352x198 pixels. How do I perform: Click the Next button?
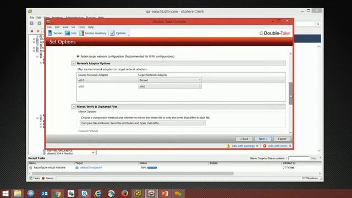(263, 139)
